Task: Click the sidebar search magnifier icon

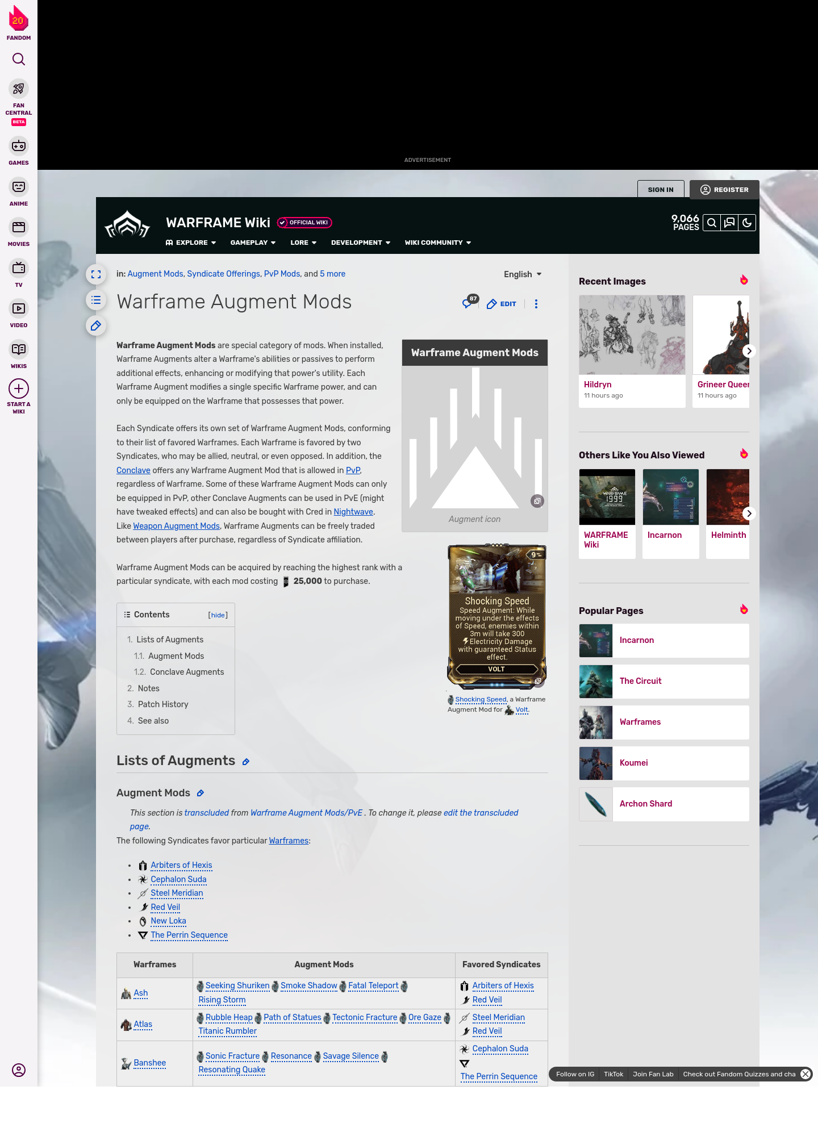Action: tap(19, 59)
